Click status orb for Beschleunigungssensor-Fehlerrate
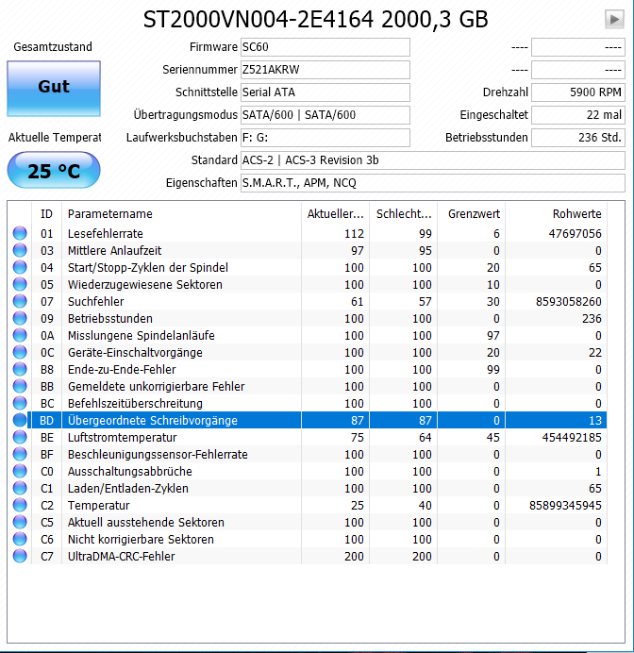The height and width of the screenshot is (653, 634). pos(20,454)
